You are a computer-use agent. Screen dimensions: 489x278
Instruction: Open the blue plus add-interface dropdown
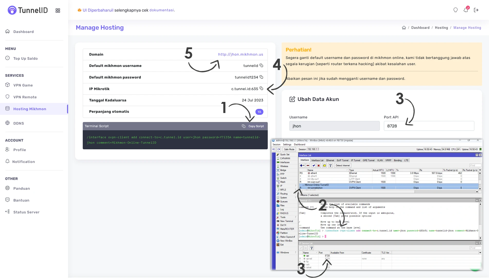click(302, 166)
